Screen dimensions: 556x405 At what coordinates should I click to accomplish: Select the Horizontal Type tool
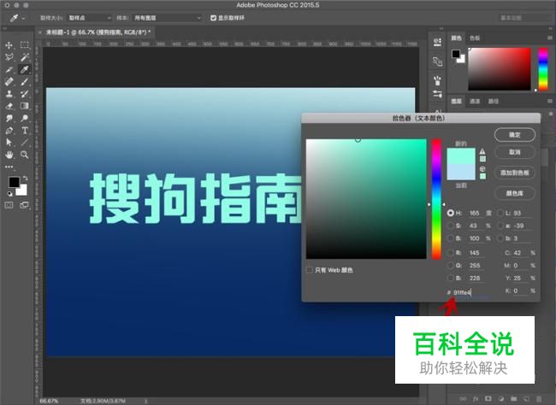pos(25,131)
